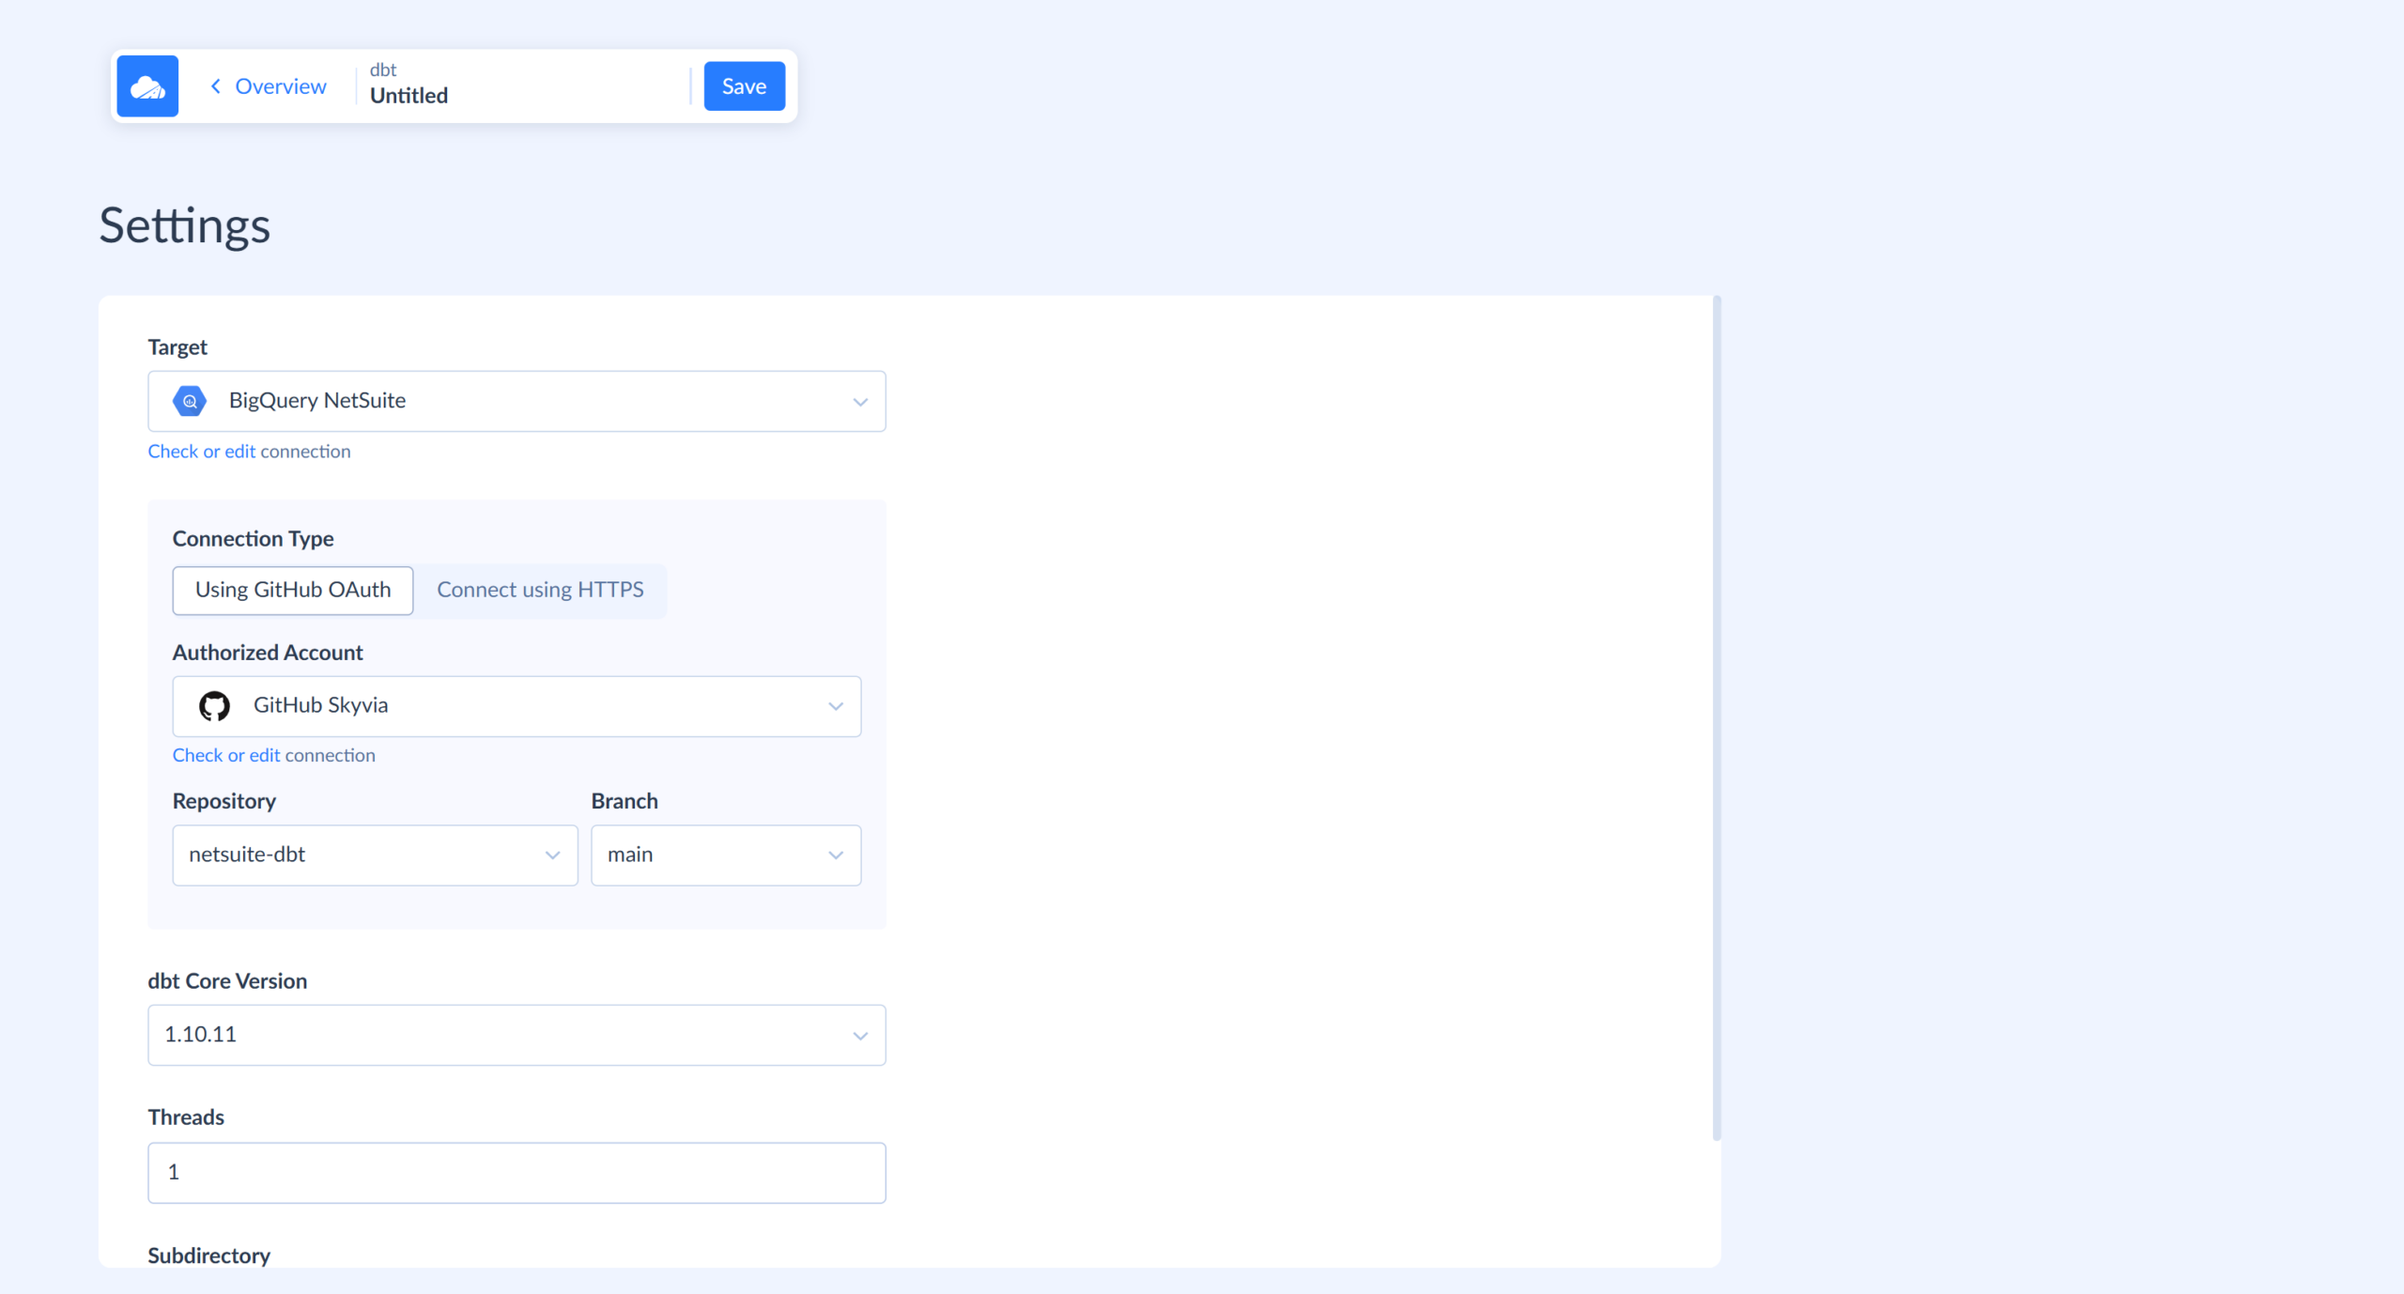
Task: Rename the Untitled package title
Action: tap(408, 96)
